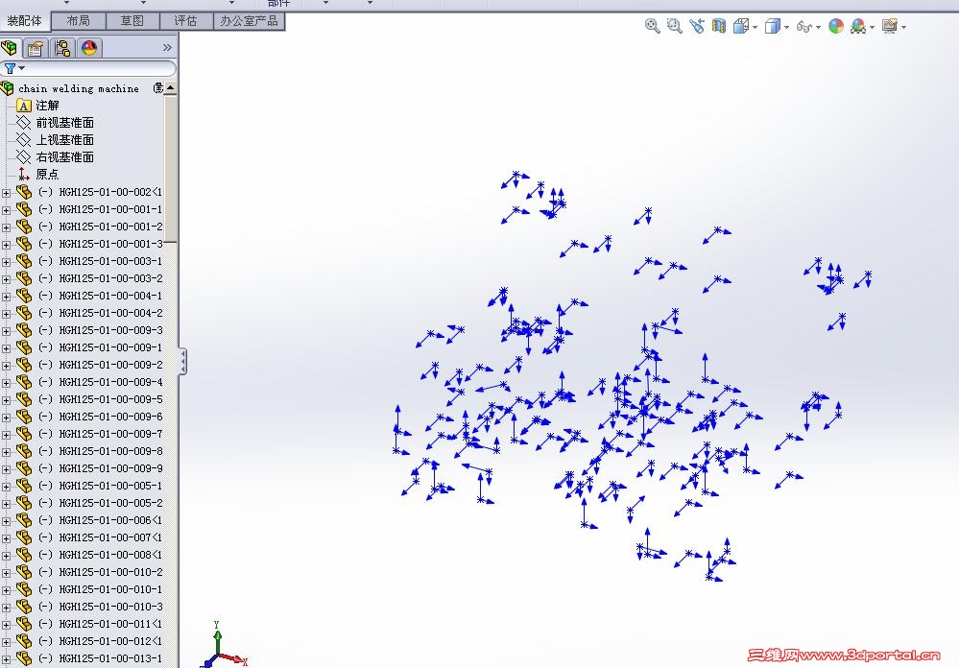Switch to the 办公室产品 tab
959x668 pixels.
[249, 21]
